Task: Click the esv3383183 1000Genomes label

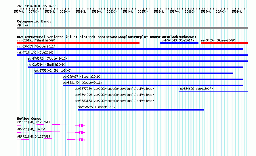Action: click(114, 101)
